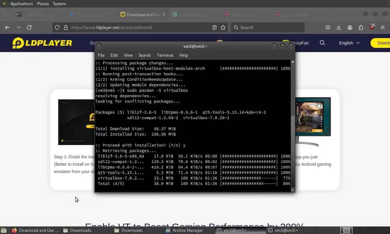Click ':: Proceed with installation?' prompt line
390x234 pixels.
tap(140, 145)
